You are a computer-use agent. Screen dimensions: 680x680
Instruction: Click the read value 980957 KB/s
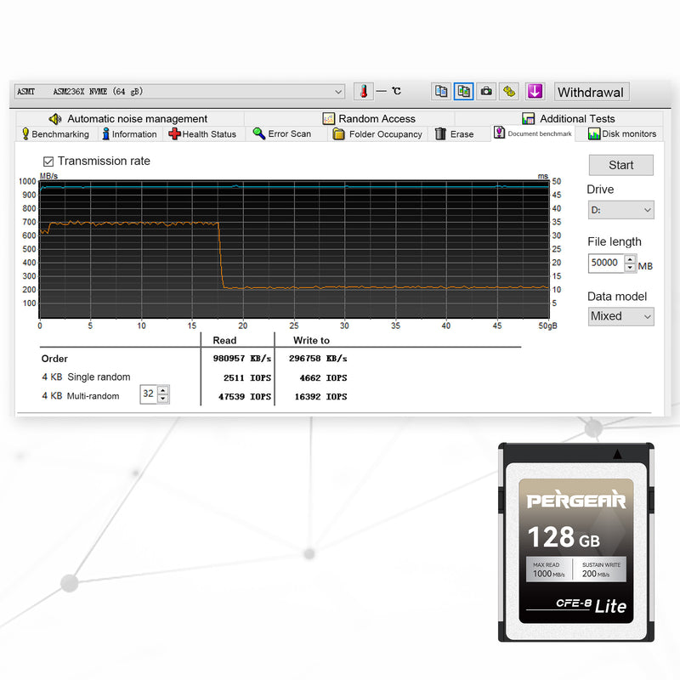pos(242,359)
